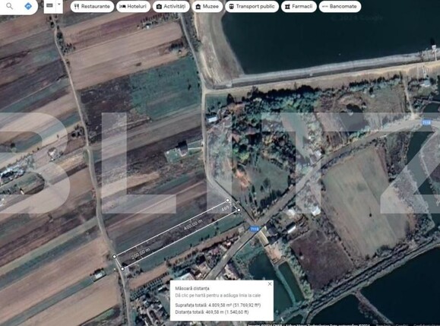Click the bus icon on Transport public chip

click(231, 6)
